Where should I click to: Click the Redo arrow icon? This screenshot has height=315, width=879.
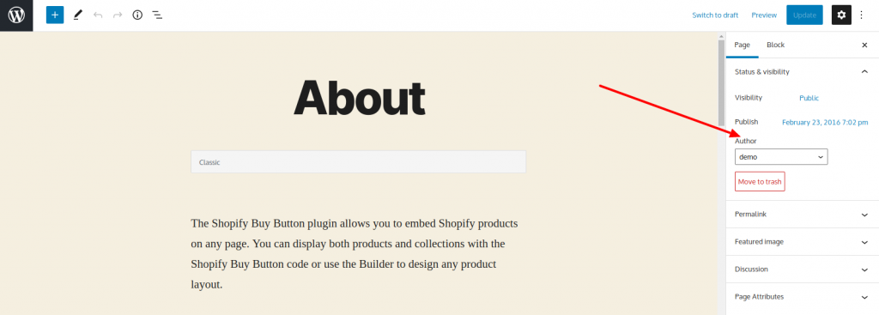pyautogui.click(x=118, y=15)
